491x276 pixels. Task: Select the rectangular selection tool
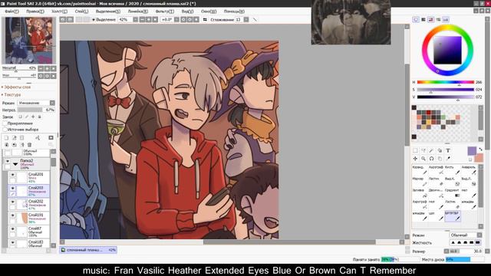(415, 150)
